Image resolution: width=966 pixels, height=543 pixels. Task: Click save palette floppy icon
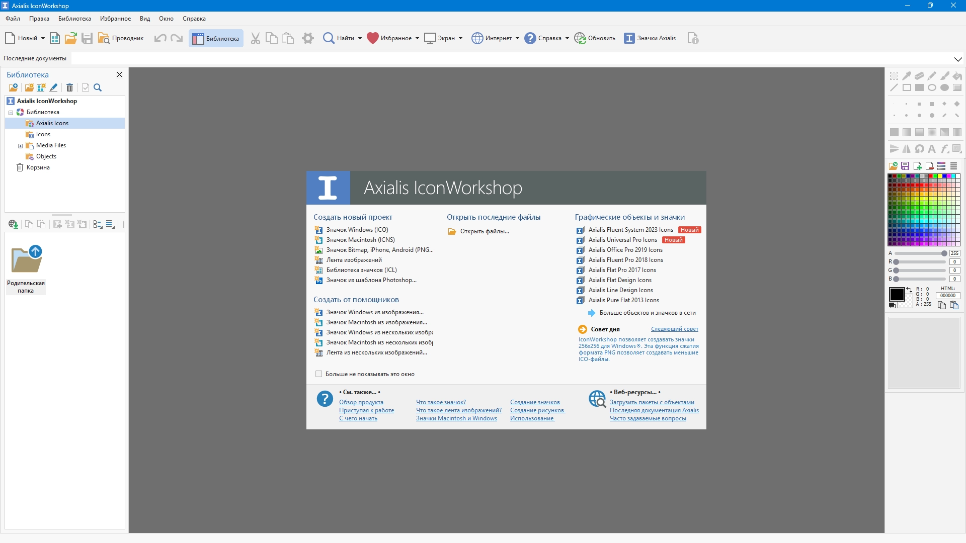point(905,166)
